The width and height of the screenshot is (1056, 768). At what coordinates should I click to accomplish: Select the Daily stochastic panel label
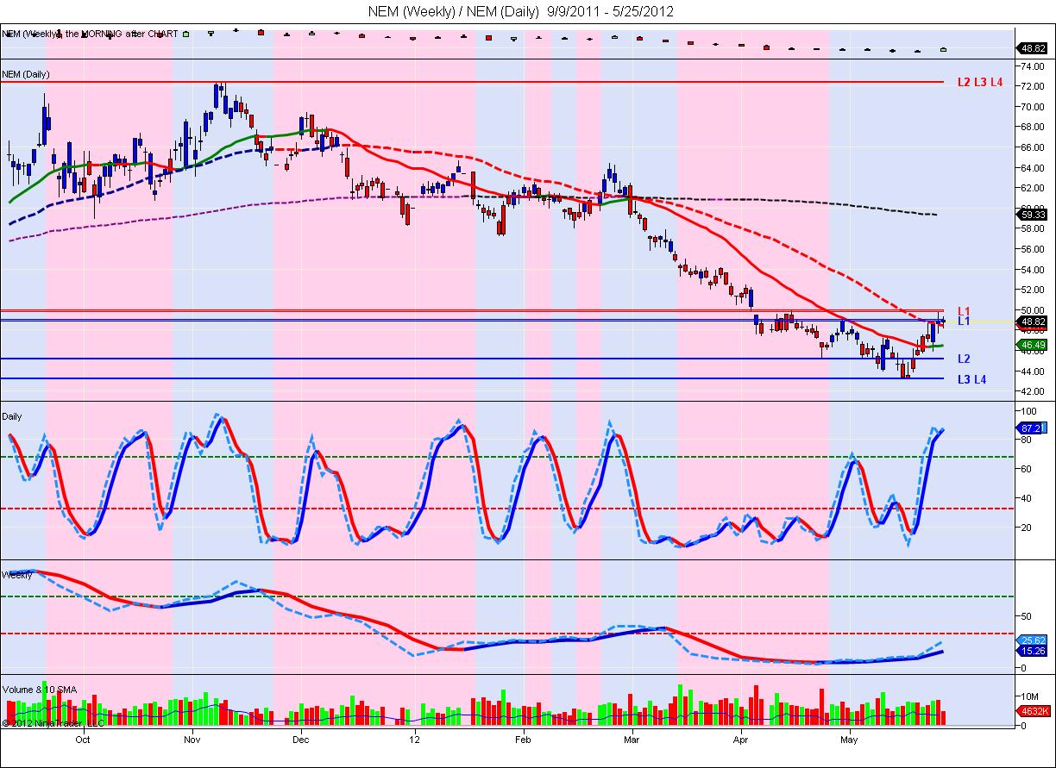[x=12, y=416]
